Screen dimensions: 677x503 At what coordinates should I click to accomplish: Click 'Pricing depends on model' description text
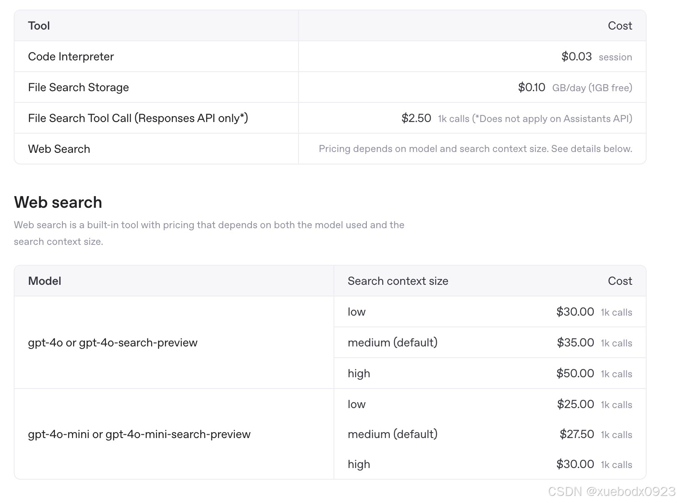click(475, 149)
